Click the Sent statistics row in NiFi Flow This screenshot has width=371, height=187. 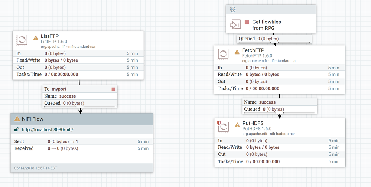click(x=81, y=141)
